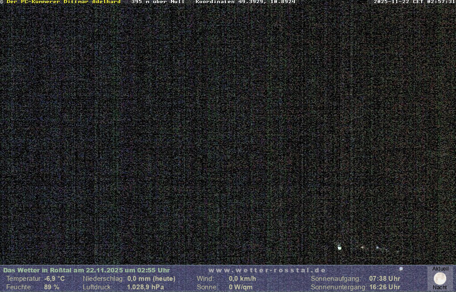
Task: Click the brightest white light in the webcam image
Action: [x=339, y=247]
